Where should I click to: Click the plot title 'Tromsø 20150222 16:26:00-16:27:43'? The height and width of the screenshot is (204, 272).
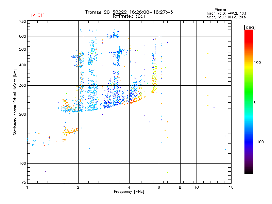pyautogui.click(x=129, y=12)
